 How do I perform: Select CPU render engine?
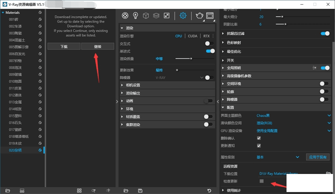pos(179,36)
